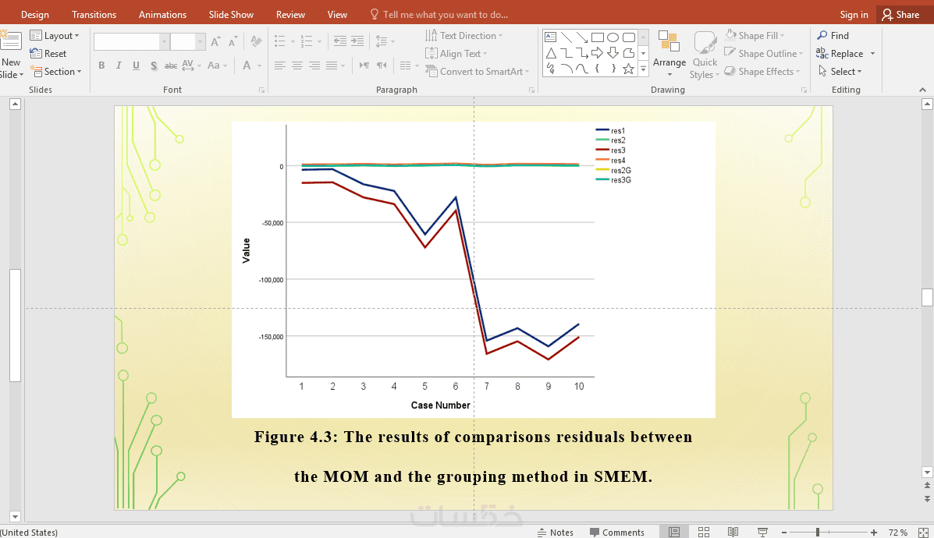
Task: Open the Review tab
Action: [291, 14]
